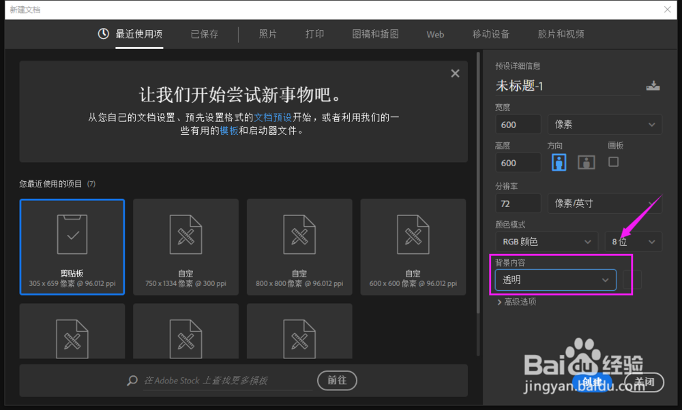The image size is (682, 410).
Task: Click the clock icon next to 最近使用项
Action: click(x=104, y=34)
